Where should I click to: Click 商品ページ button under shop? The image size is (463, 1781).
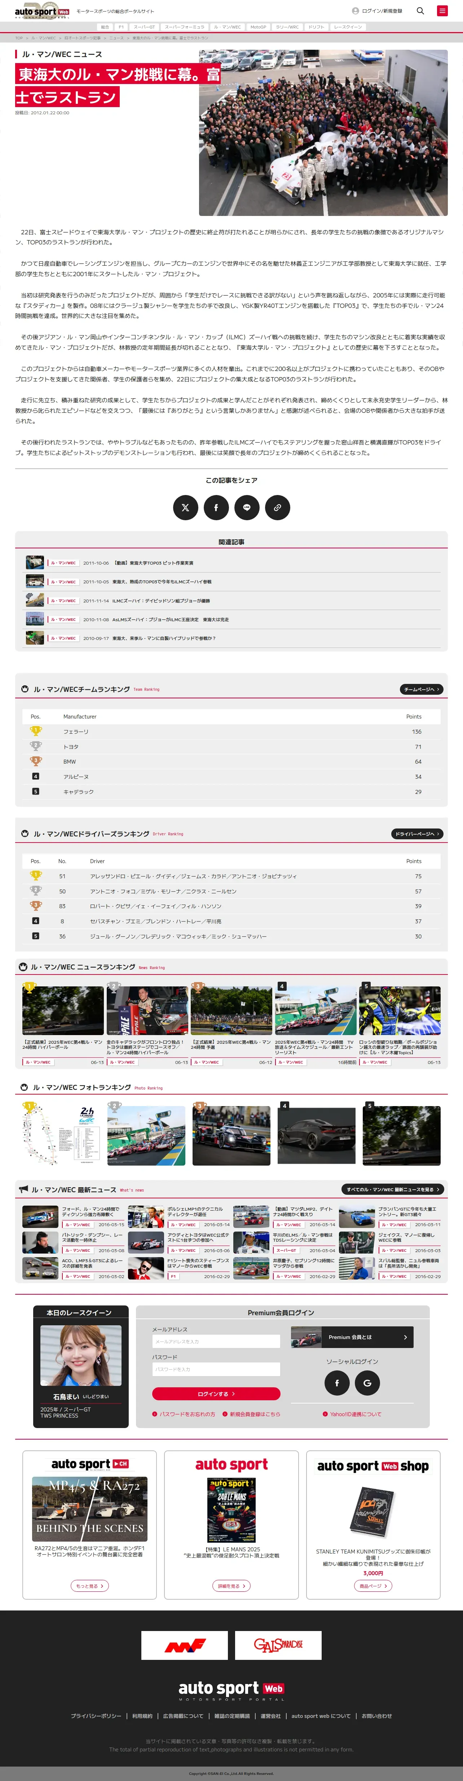click(373, 1586)
